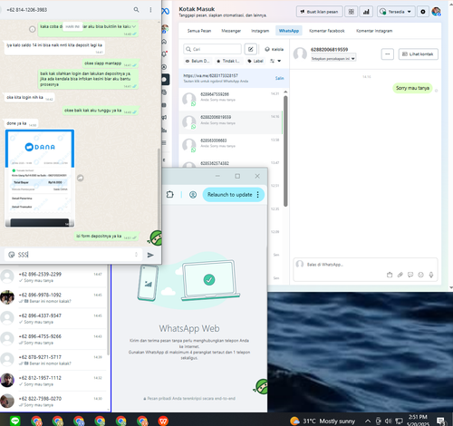Click Buat iklan pesan button
Screen dimensions: 453x426
point(319,12)
